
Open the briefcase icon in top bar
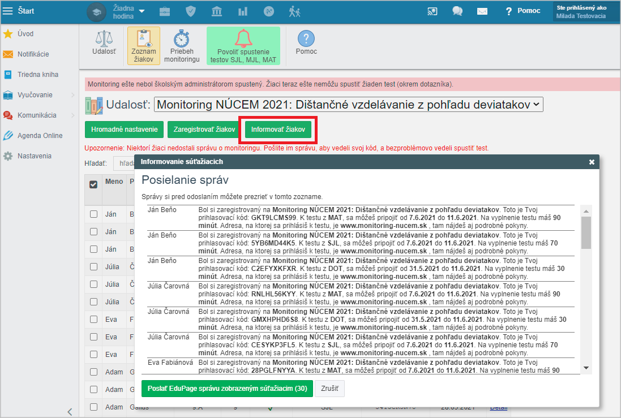[x=165, y=11]
